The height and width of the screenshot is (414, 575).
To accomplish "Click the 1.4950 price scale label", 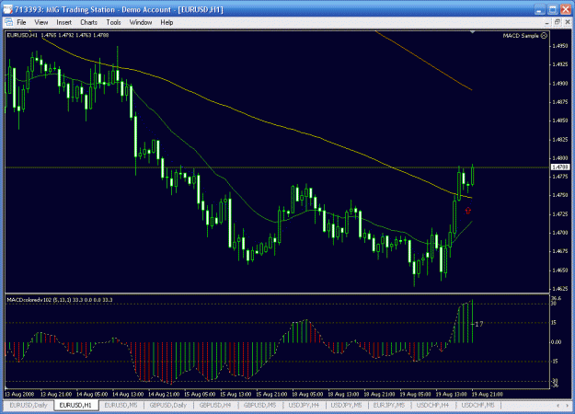I will 560,46.
